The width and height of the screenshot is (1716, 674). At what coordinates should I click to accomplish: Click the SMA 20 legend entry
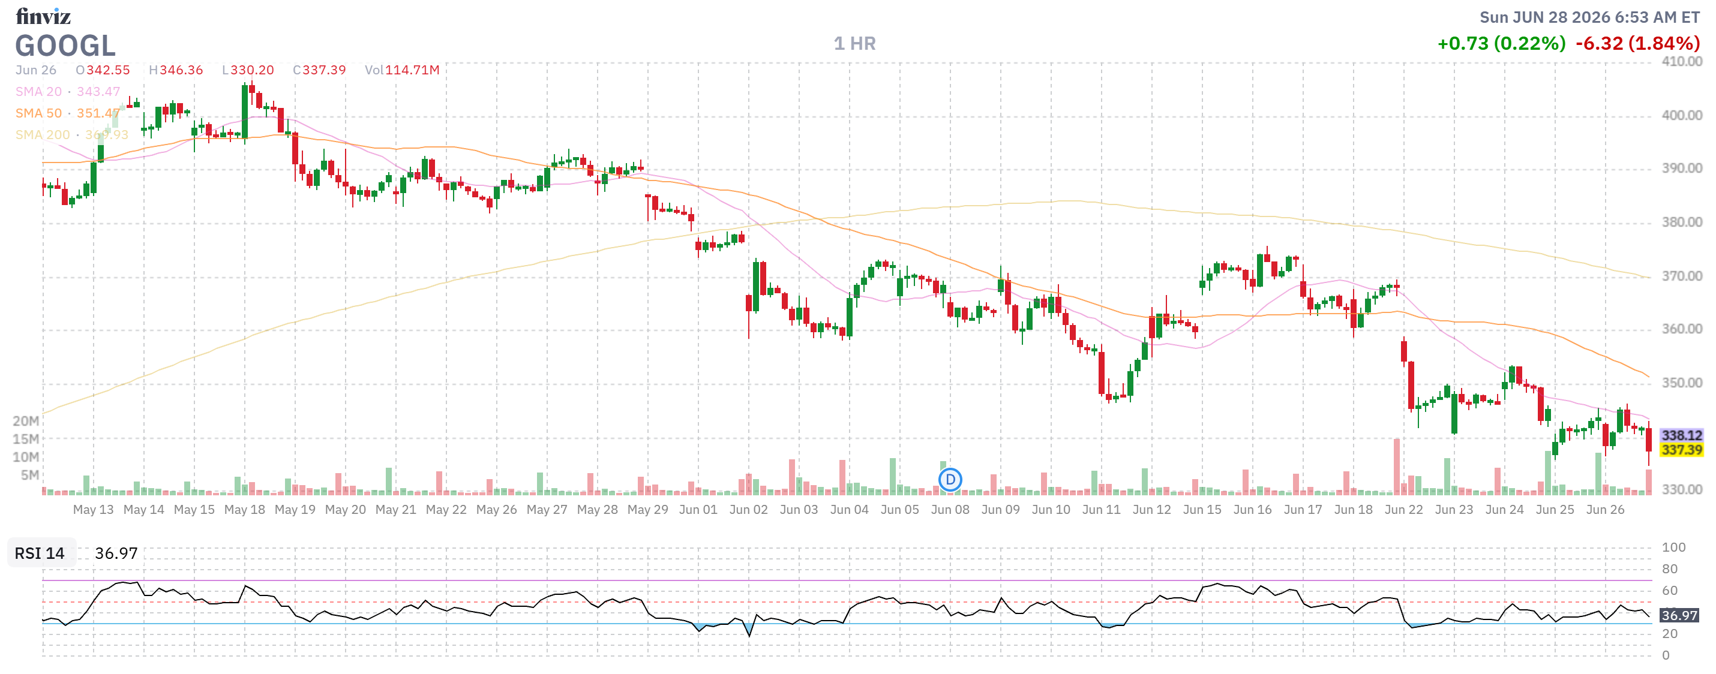click(x=68, y=91)
